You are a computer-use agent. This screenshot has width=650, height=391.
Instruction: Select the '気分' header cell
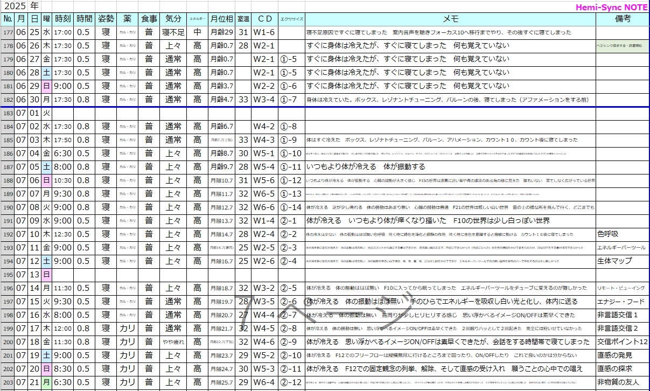(173, 19)
